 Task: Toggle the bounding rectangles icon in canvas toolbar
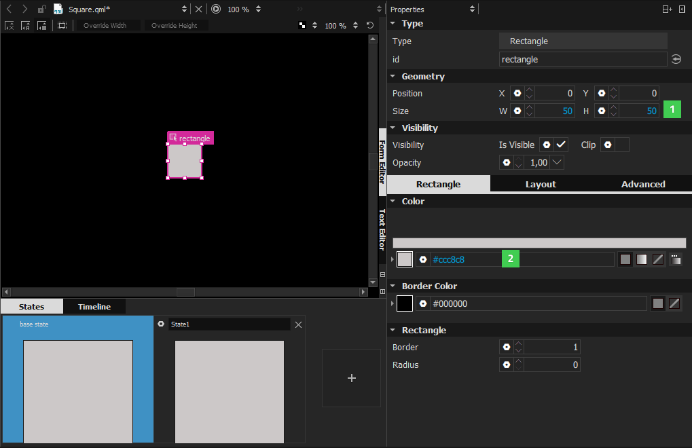[x=62, y=26]
